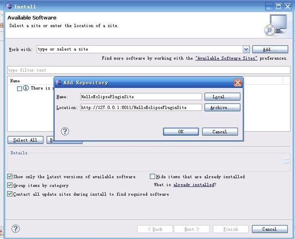Click the Local... button
Viewport: 295px width, 239px height.
(x=222, y=96)
